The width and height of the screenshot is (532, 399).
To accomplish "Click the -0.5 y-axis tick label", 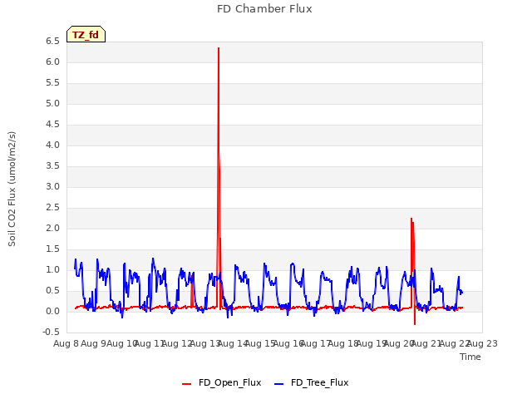I will point(51,332).
